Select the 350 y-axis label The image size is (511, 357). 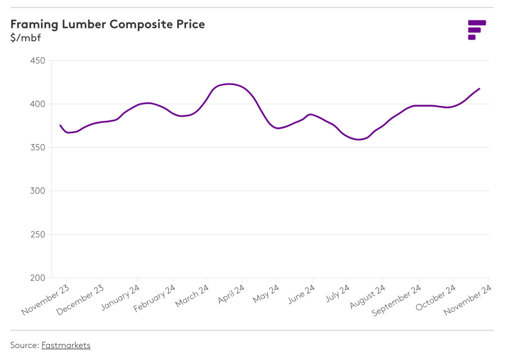pyautogui.click(x=38, y=148)
